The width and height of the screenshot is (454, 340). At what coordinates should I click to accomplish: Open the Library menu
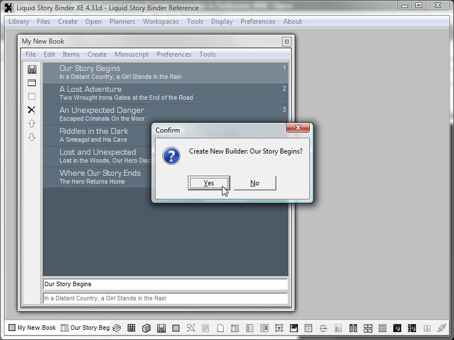[x=19, y=22]
